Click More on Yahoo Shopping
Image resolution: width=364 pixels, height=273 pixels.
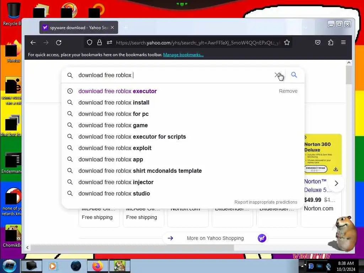(215, 238)
